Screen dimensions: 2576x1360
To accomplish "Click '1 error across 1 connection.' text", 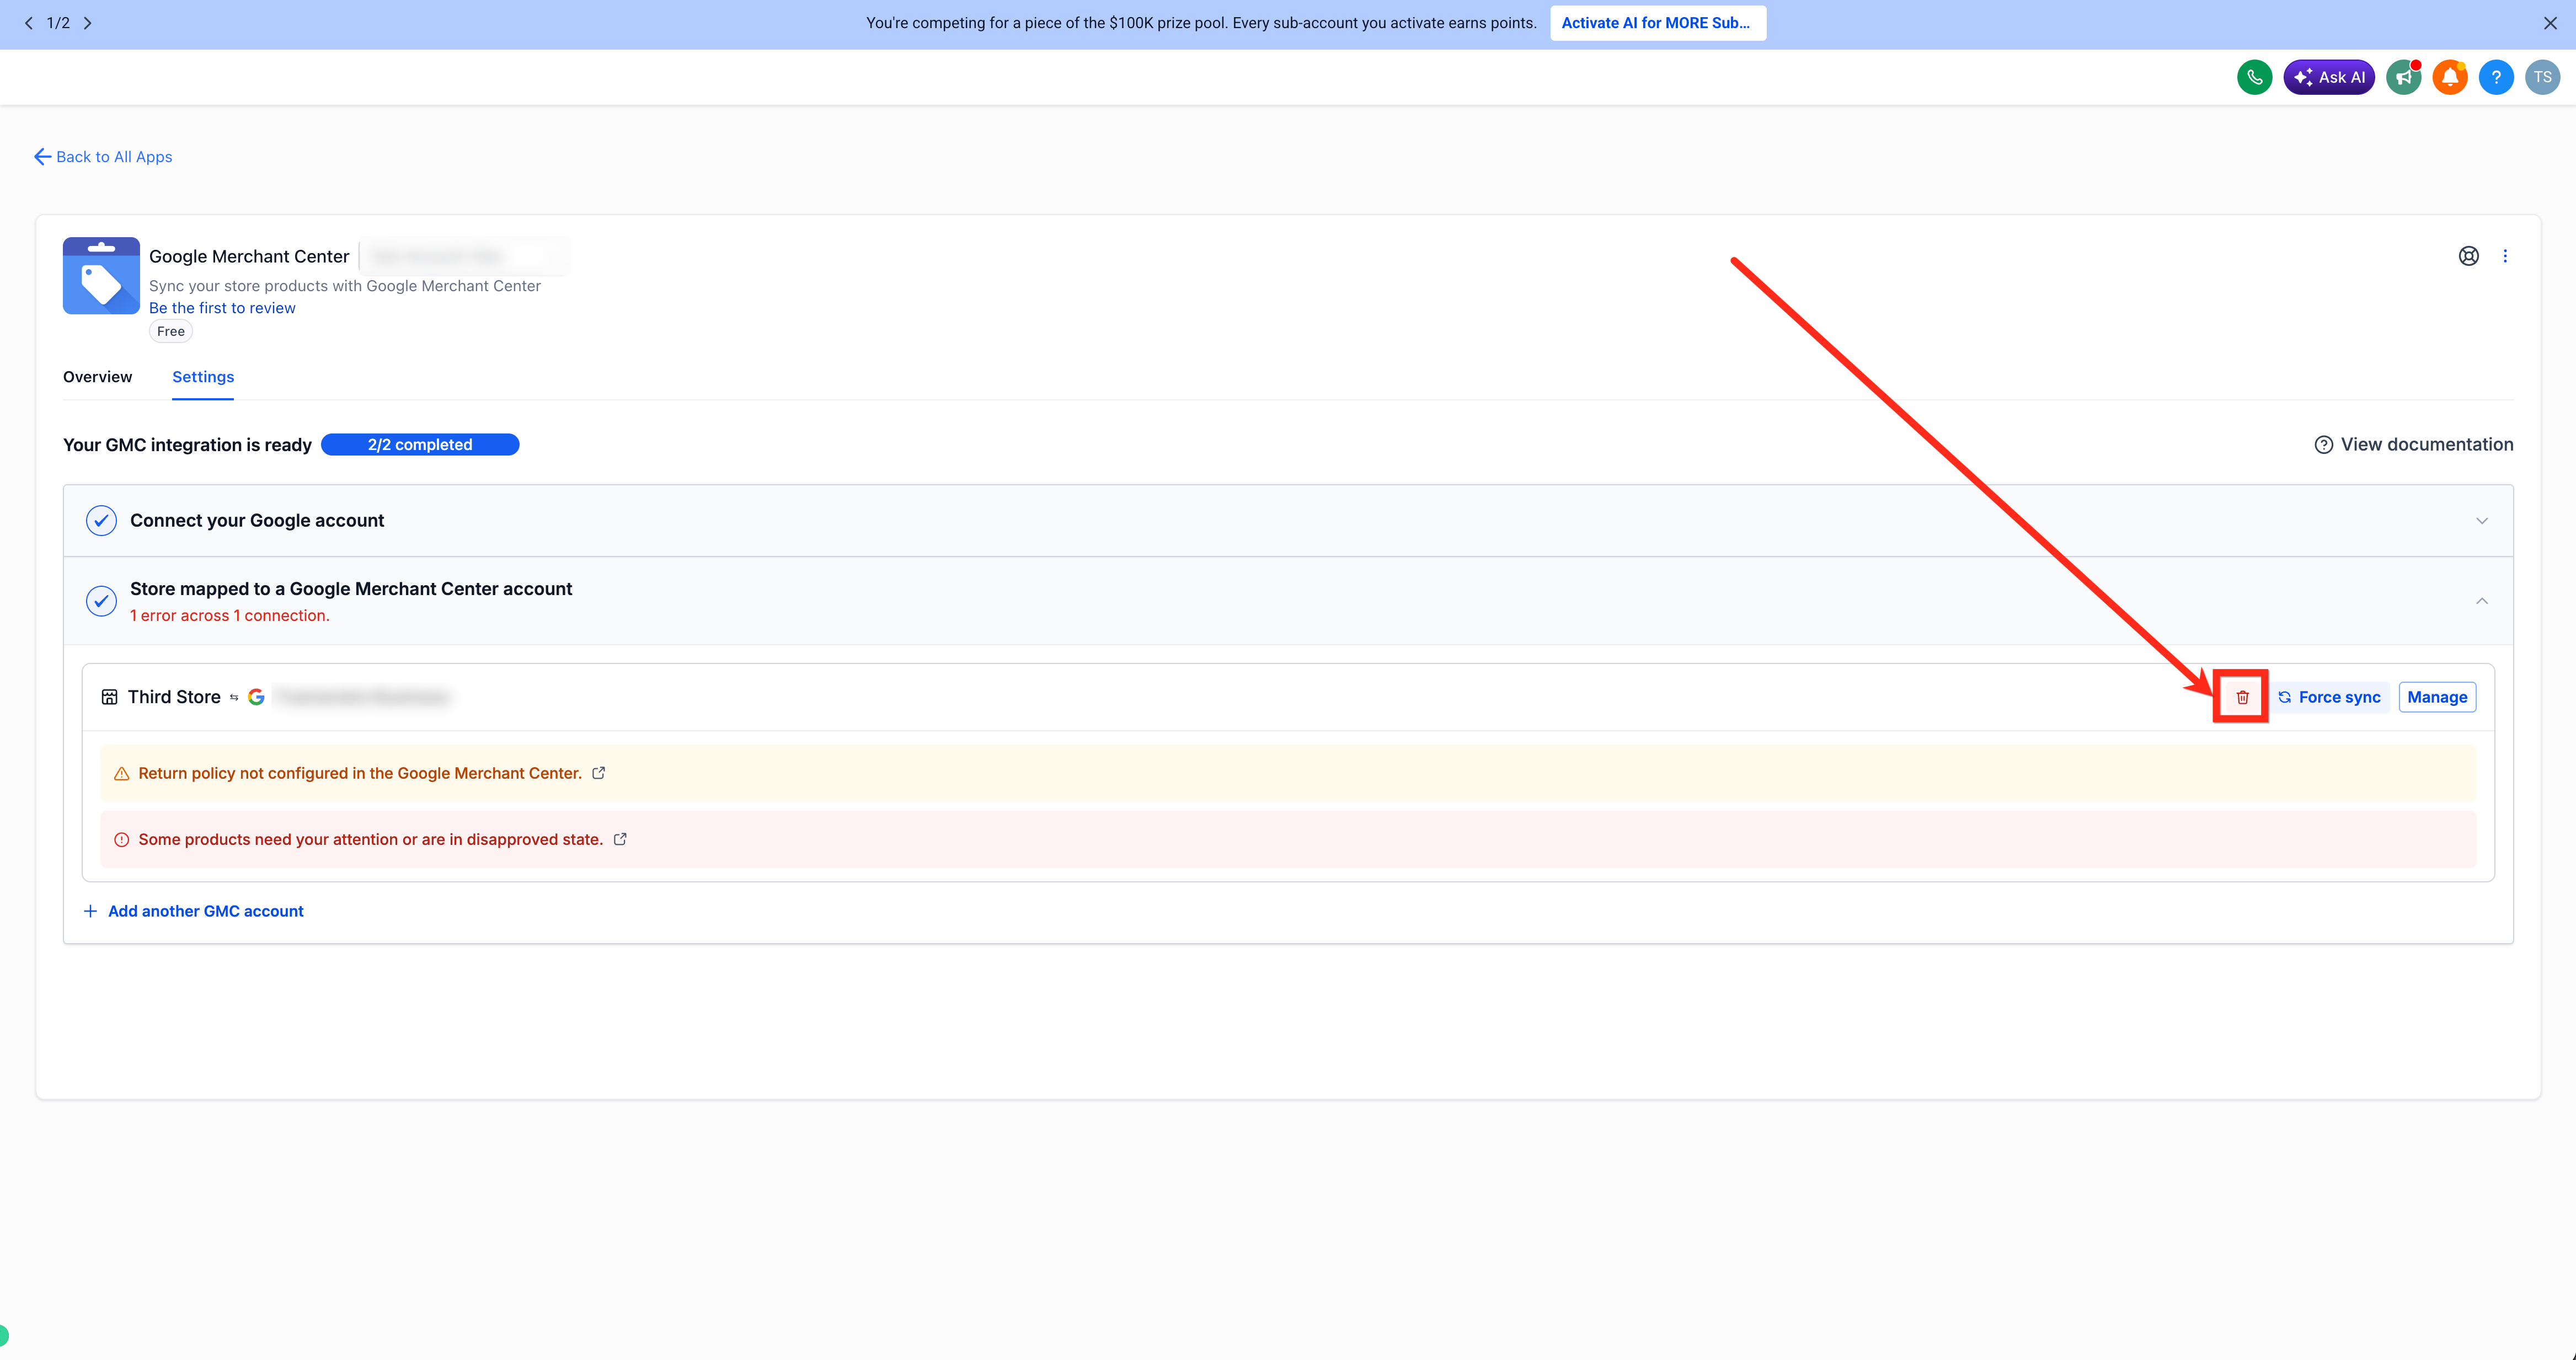I will tap(230, 616).
